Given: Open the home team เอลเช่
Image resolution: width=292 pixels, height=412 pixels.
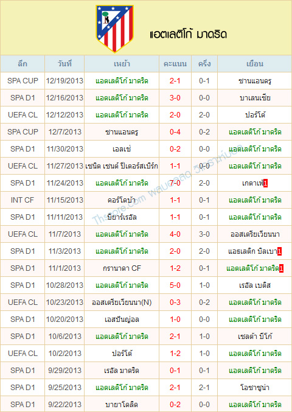Looking at the screenshot, I should [122, 149].
